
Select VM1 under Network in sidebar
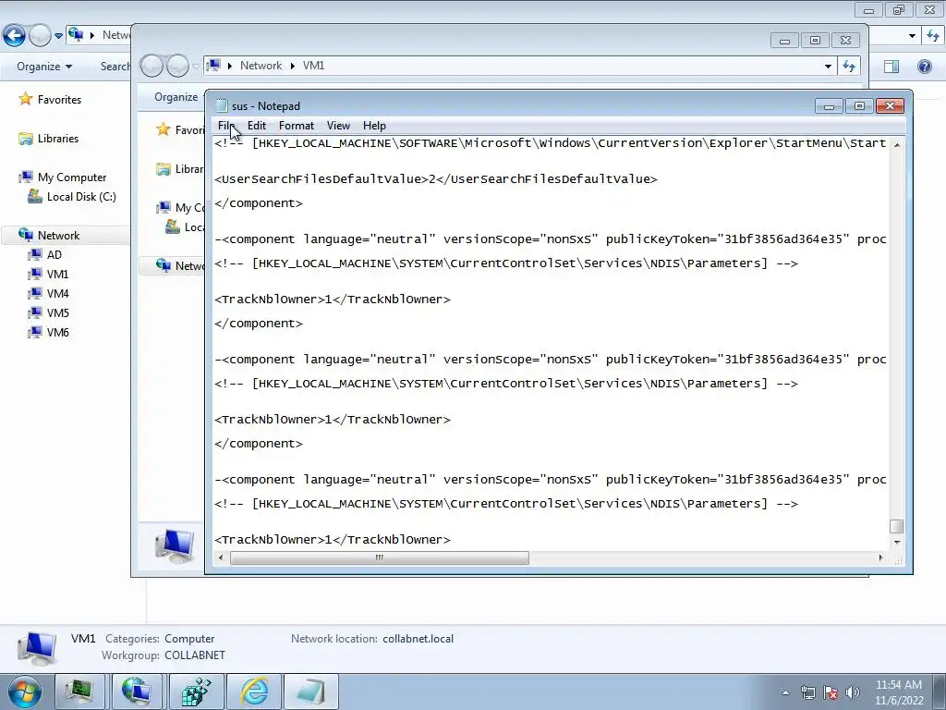pos(58,274)
